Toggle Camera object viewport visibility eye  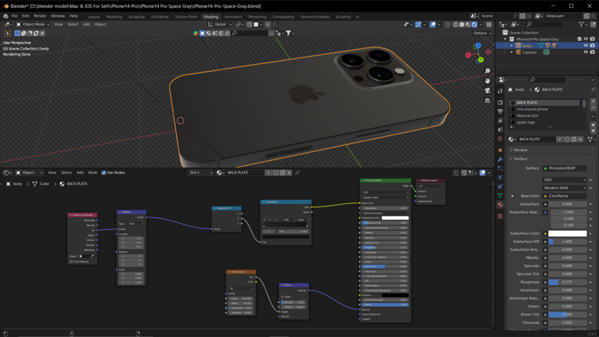[586, 52]
